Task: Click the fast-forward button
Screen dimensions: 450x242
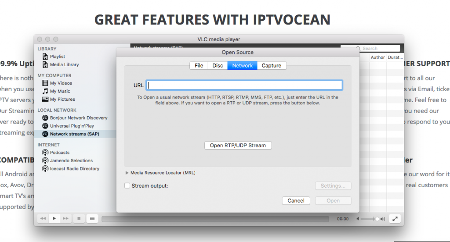Action: point(65,218)
